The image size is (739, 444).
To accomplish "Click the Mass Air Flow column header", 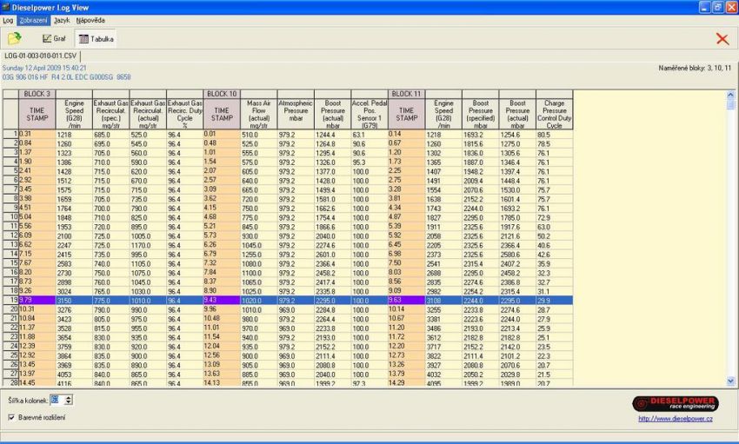I will (x=259, y=114).
